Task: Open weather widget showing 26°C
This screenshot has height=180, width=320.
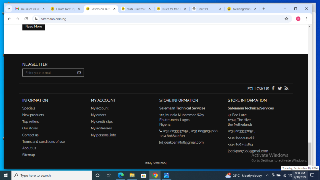Action: pyautogui.click(x=244, y=175)
